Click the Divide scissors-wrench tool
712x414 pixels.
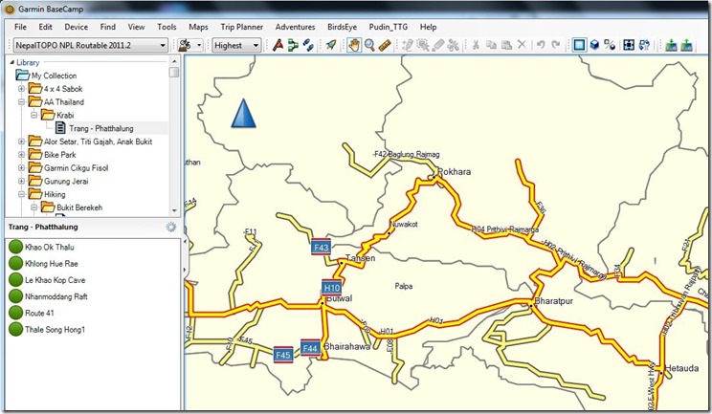[454, 45]
